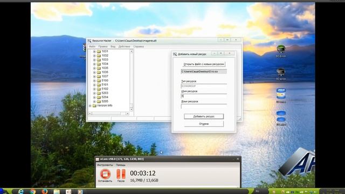Select the 1034 tree entry label
Viewport: 345px width, 194px height.
click(105, 64)
